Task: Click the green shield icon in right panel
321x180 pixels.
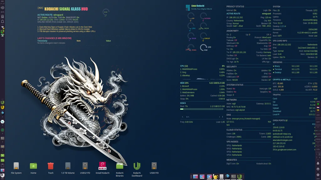Action: click(318, 104)
